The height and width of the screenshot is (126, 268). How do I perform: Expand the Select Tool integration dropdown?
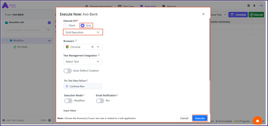(x=83, y=62)
